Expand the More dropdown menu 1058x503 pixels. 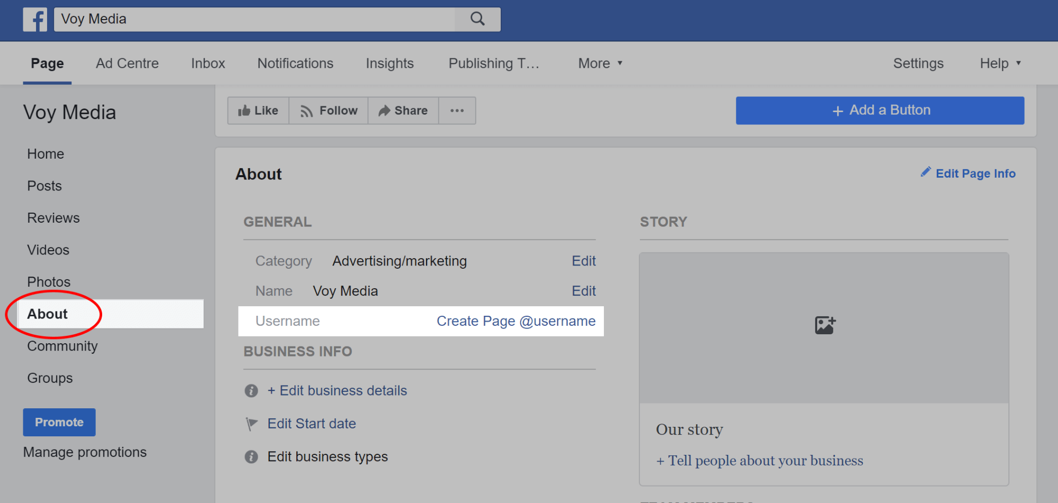(600, 63)
